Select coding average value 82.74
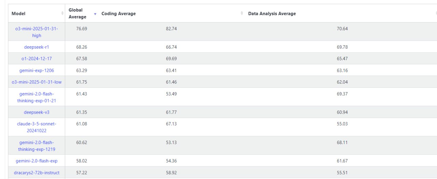 click(x=171, y=29)
